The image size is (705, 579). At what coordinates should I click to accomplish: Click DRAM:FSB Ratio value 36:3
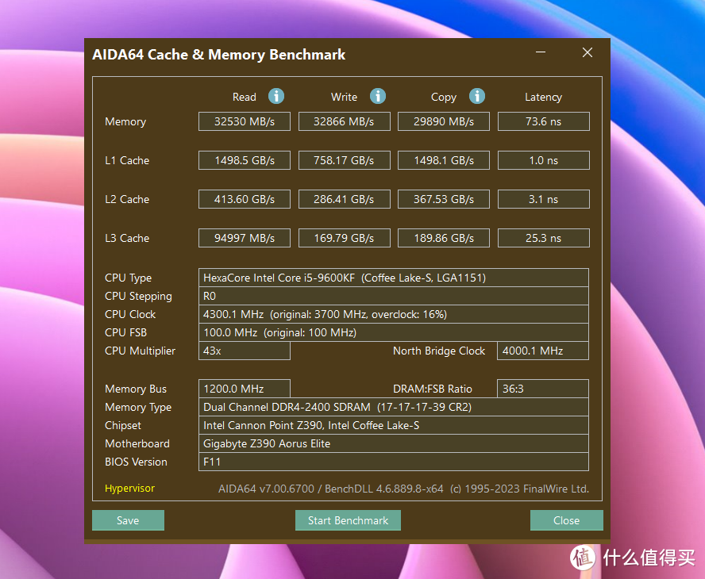click(543, 389)
